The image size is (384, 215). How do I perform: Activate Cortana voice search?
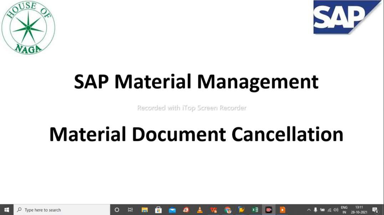coord(117,210)
